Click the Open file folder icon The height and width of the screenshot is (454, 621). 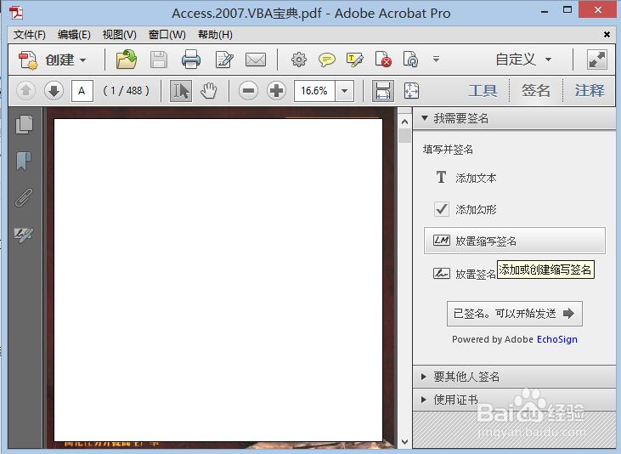(127, 60)
